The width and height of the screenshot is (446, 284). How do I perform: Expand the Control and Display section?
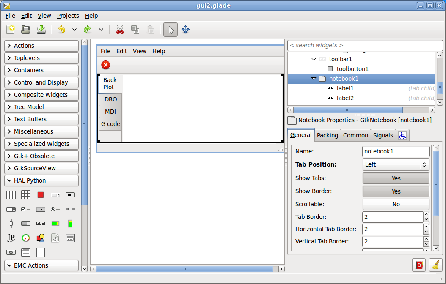41,82
